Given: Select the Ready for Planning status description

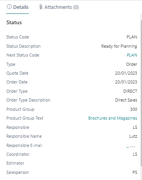Looking at the screenshot, I should coord(119,46).
